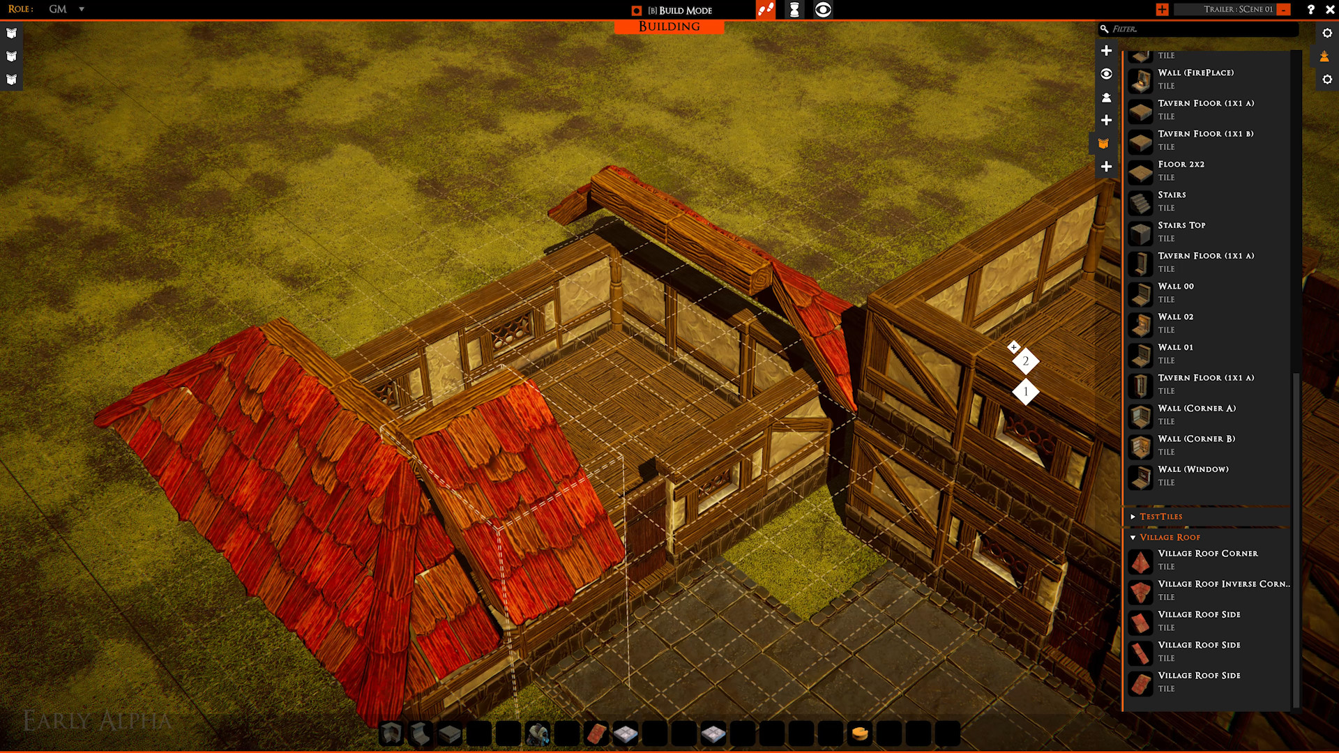Expand the Building panel header dropdown
This screenshot has width=1339, height=753.
(x=669, y=26)
